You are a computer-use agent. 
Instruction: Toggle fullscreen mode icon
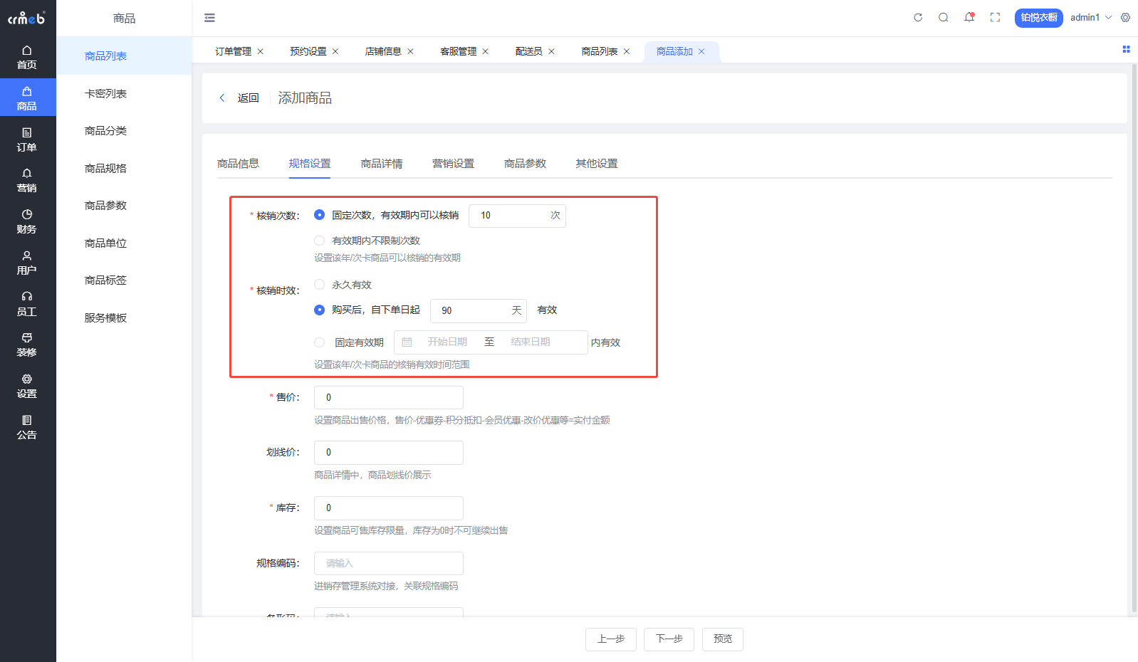point(995,18)
